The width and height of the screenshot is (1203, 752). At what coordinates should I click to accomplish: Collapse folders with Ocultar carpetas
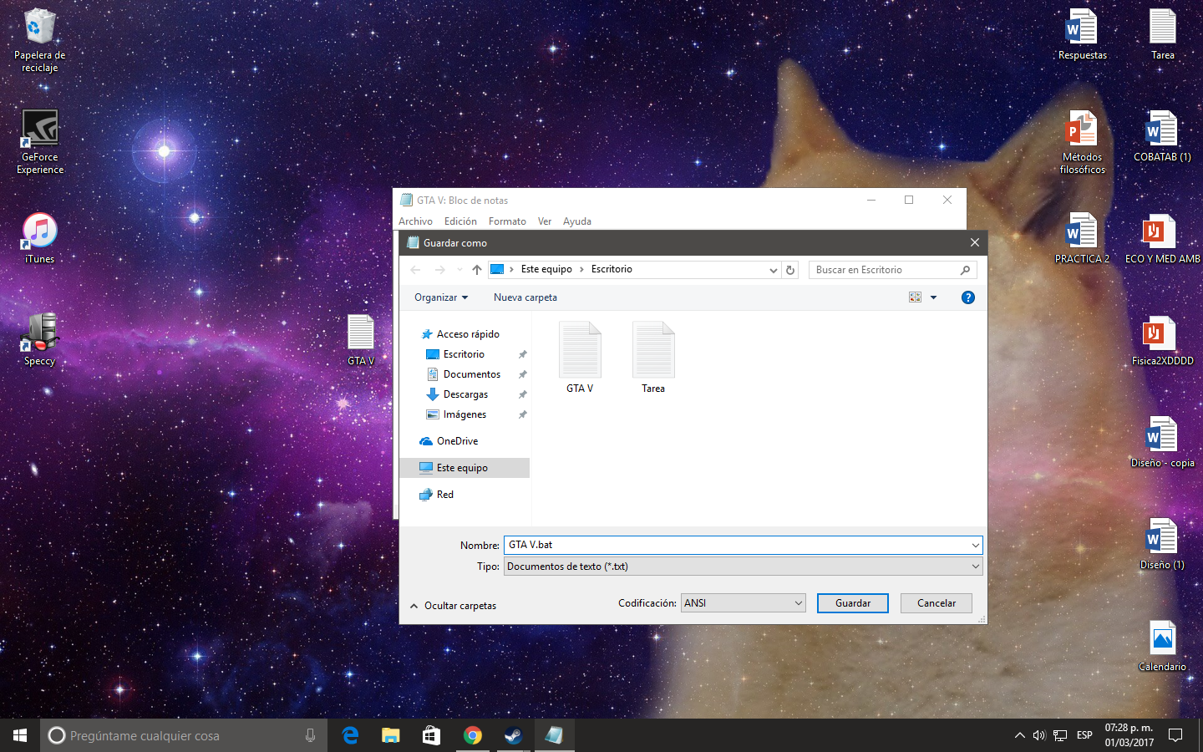(454, 606)
